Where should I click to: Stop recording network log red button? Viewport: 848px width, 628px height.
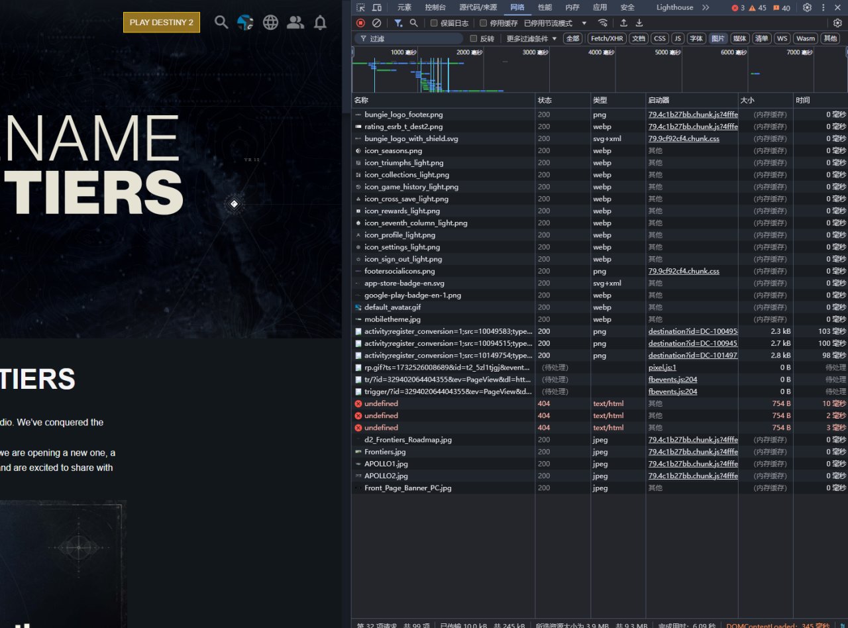point(361,23)
